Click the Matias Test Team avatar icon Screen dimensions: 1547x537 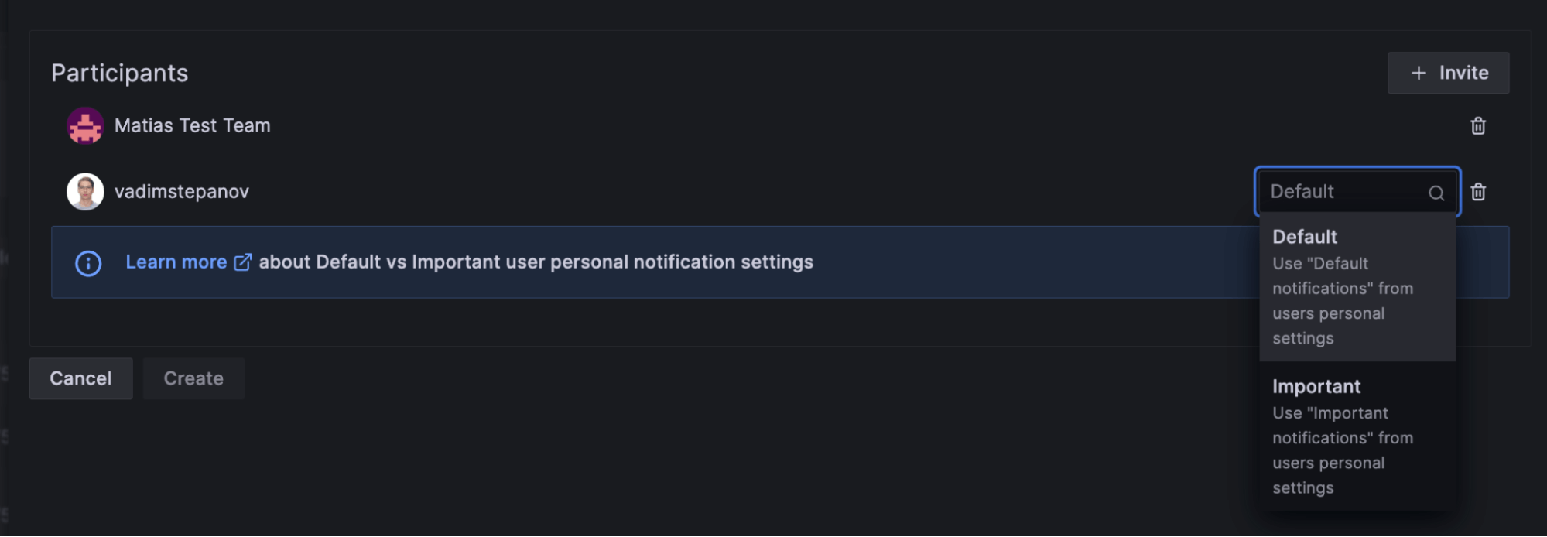coord(85,125)
